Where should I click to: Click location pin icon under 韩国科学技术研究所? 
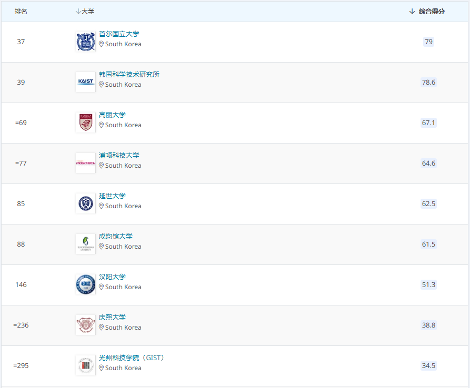(x=101, y=85)
